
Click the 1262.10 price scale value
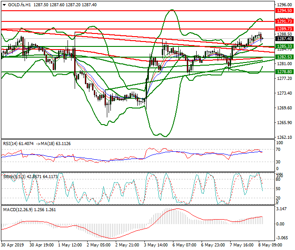point(284,137)
